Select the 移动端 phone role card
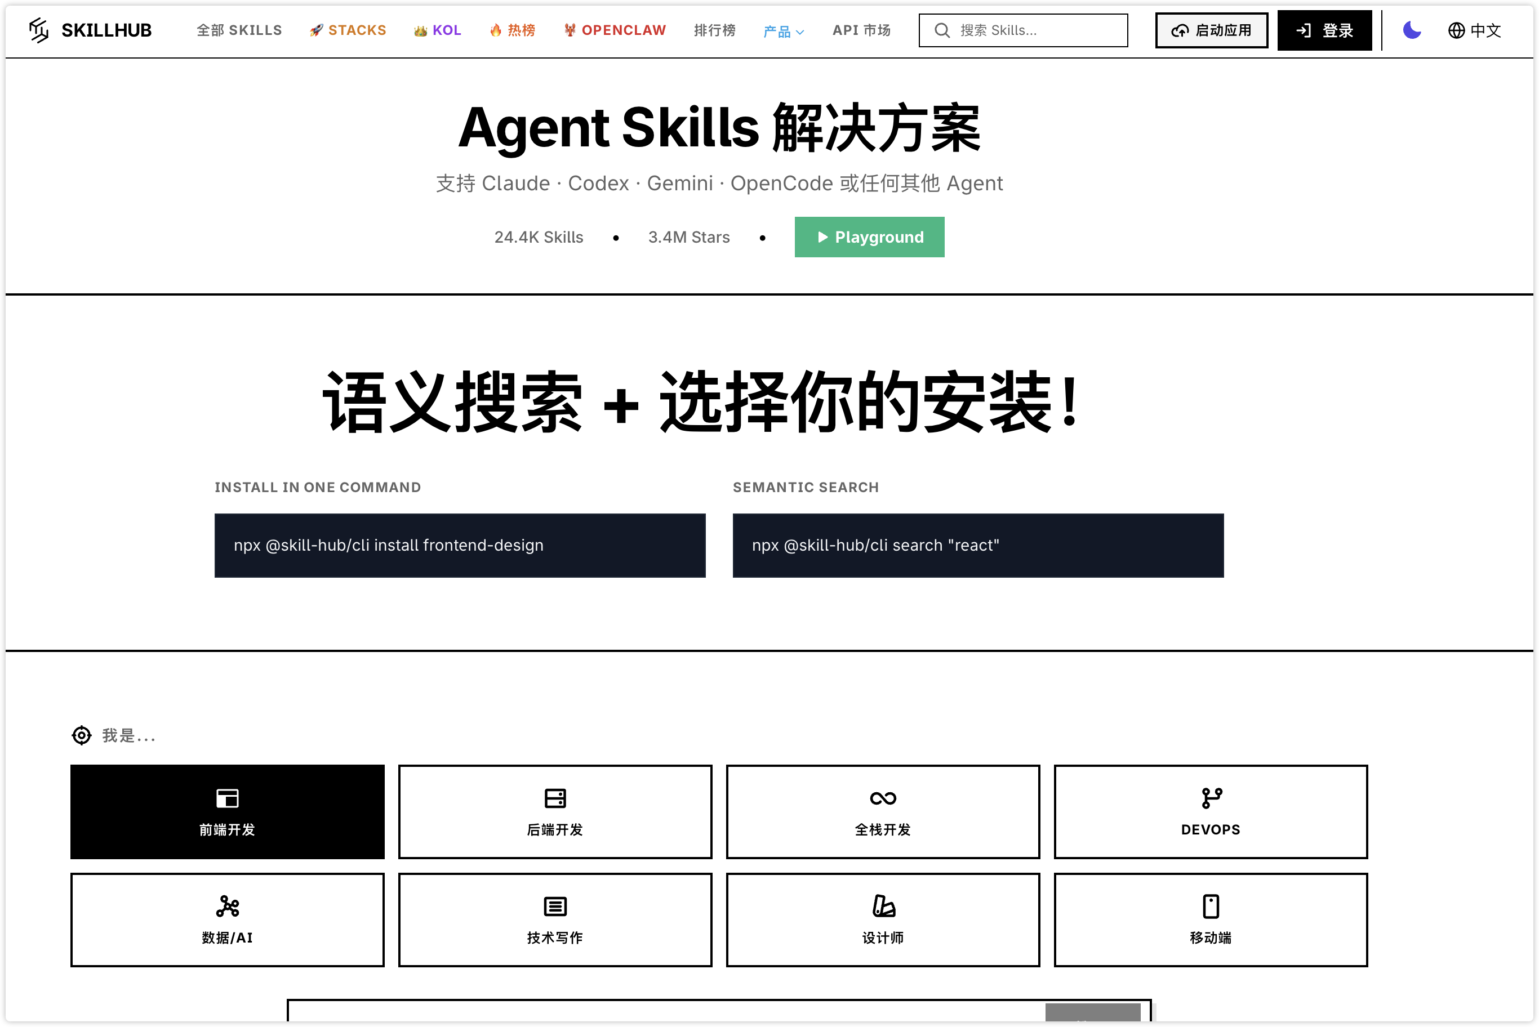The height and width of the screenshot is (1027, 1539). (x=1210, y=919)
